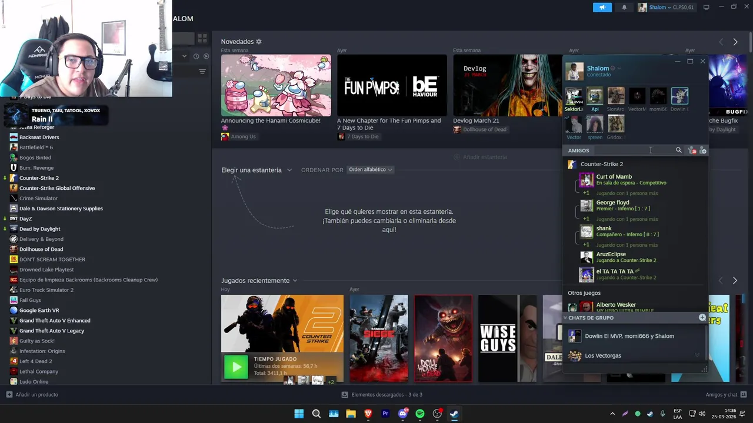Expand Shalom status dropdown in friends list
Image resolution: width=753 pixels, height=423 pixels.
click(619, 68)
